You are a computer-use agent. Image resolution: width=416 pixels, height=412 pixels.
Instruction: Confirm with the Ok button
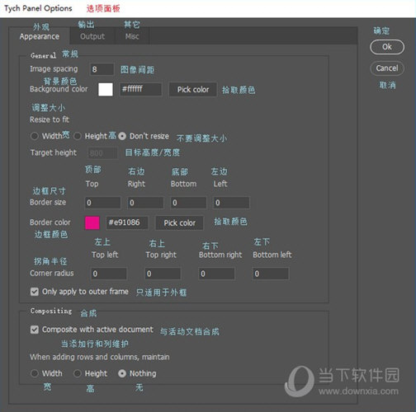(387, 47)
